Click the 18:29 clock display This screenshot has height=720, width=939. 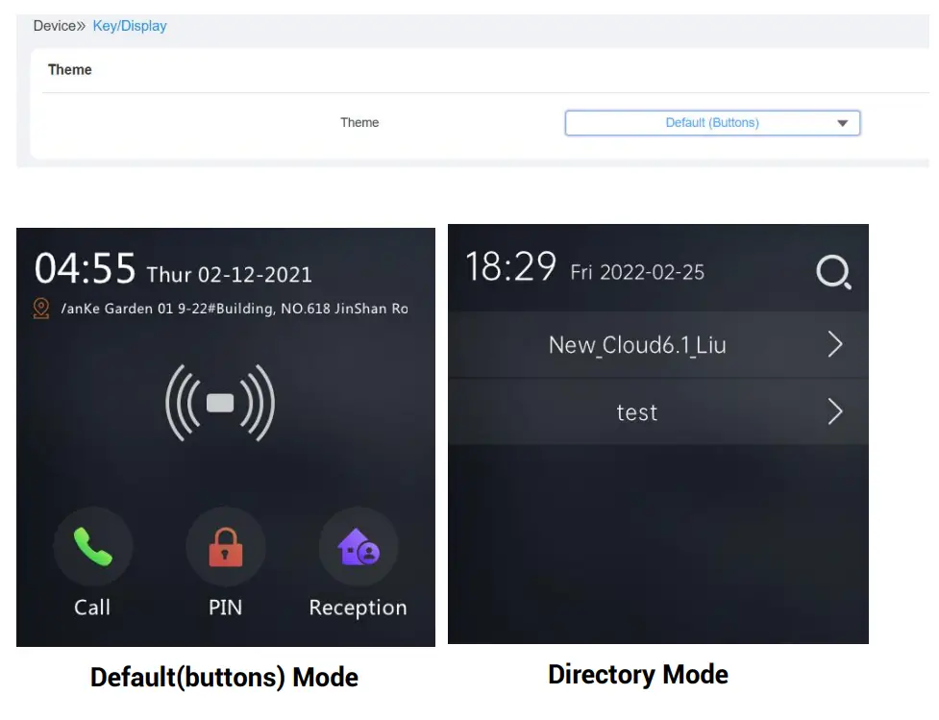point(510,266)
